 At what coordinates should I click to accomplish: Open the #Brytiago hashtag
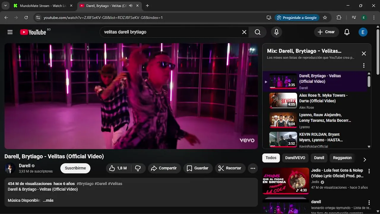click(85, 184)
